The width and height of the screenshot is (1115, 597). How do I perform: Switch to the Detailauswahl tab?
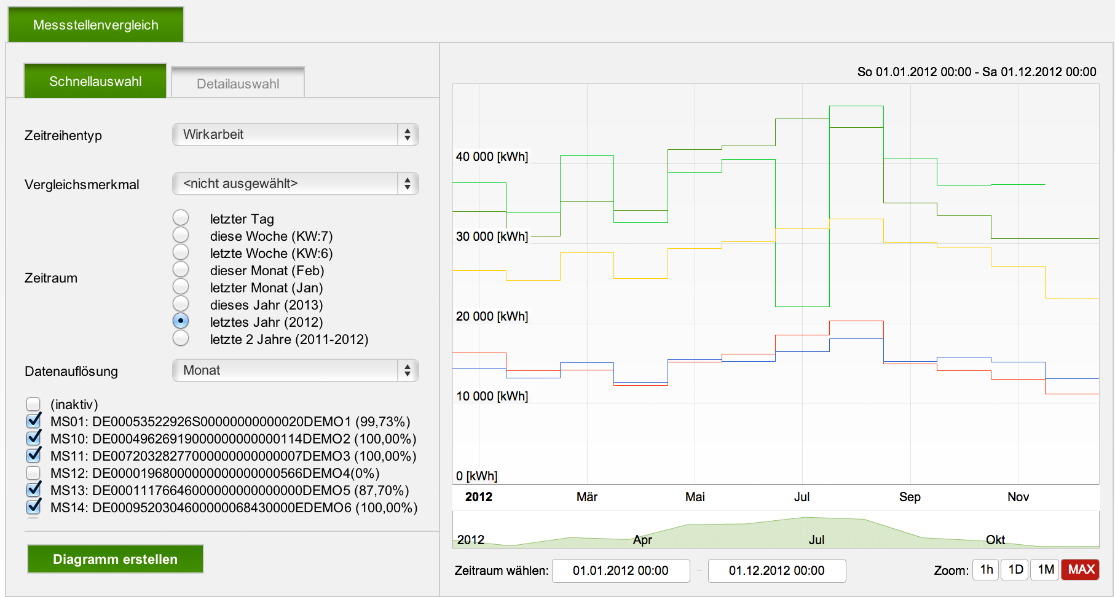[x=238, y=84]
